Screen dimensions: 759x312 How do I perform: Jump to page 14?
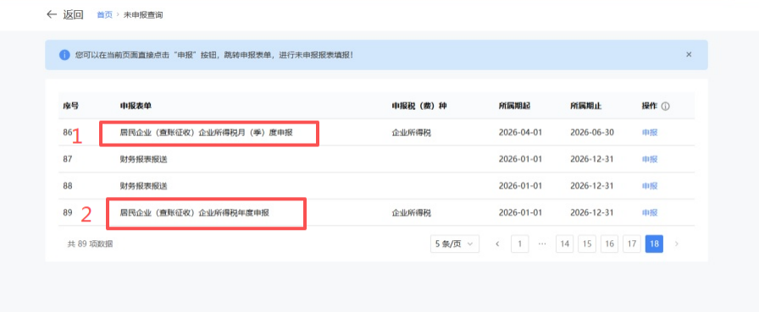click(x=564, y=244)
